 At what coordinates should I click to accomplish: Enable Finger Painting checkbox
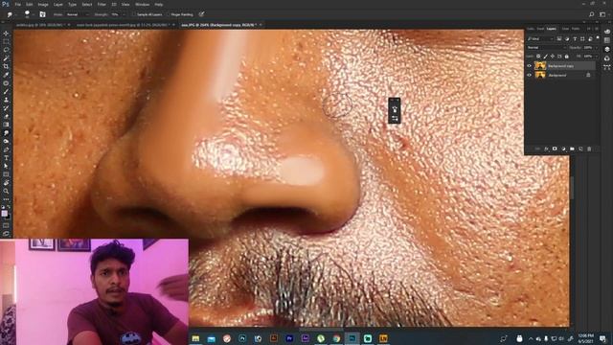(x=169, y=14)
